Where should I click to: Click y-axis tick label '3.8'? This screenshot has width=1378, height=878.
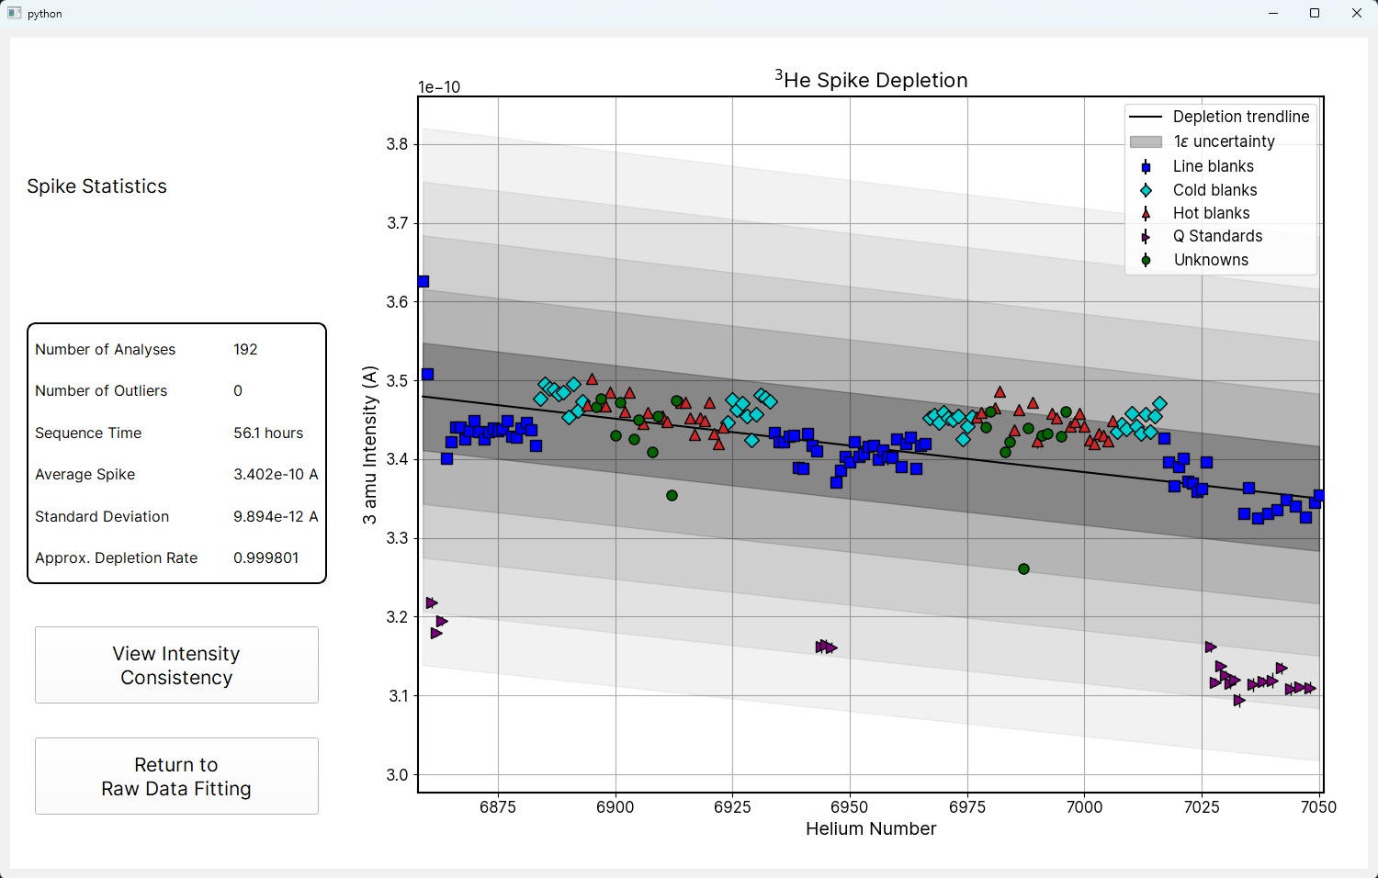(397, 144)
